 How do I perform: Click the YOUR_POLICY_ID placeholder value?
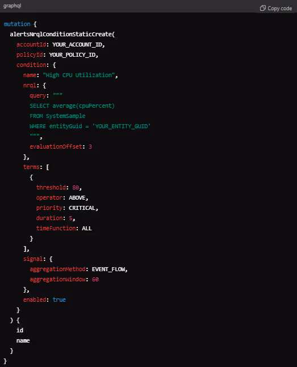point(72,55)
